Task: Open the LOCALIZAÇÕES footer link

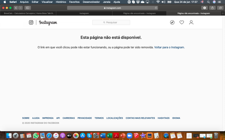Action: coord(115,118)
